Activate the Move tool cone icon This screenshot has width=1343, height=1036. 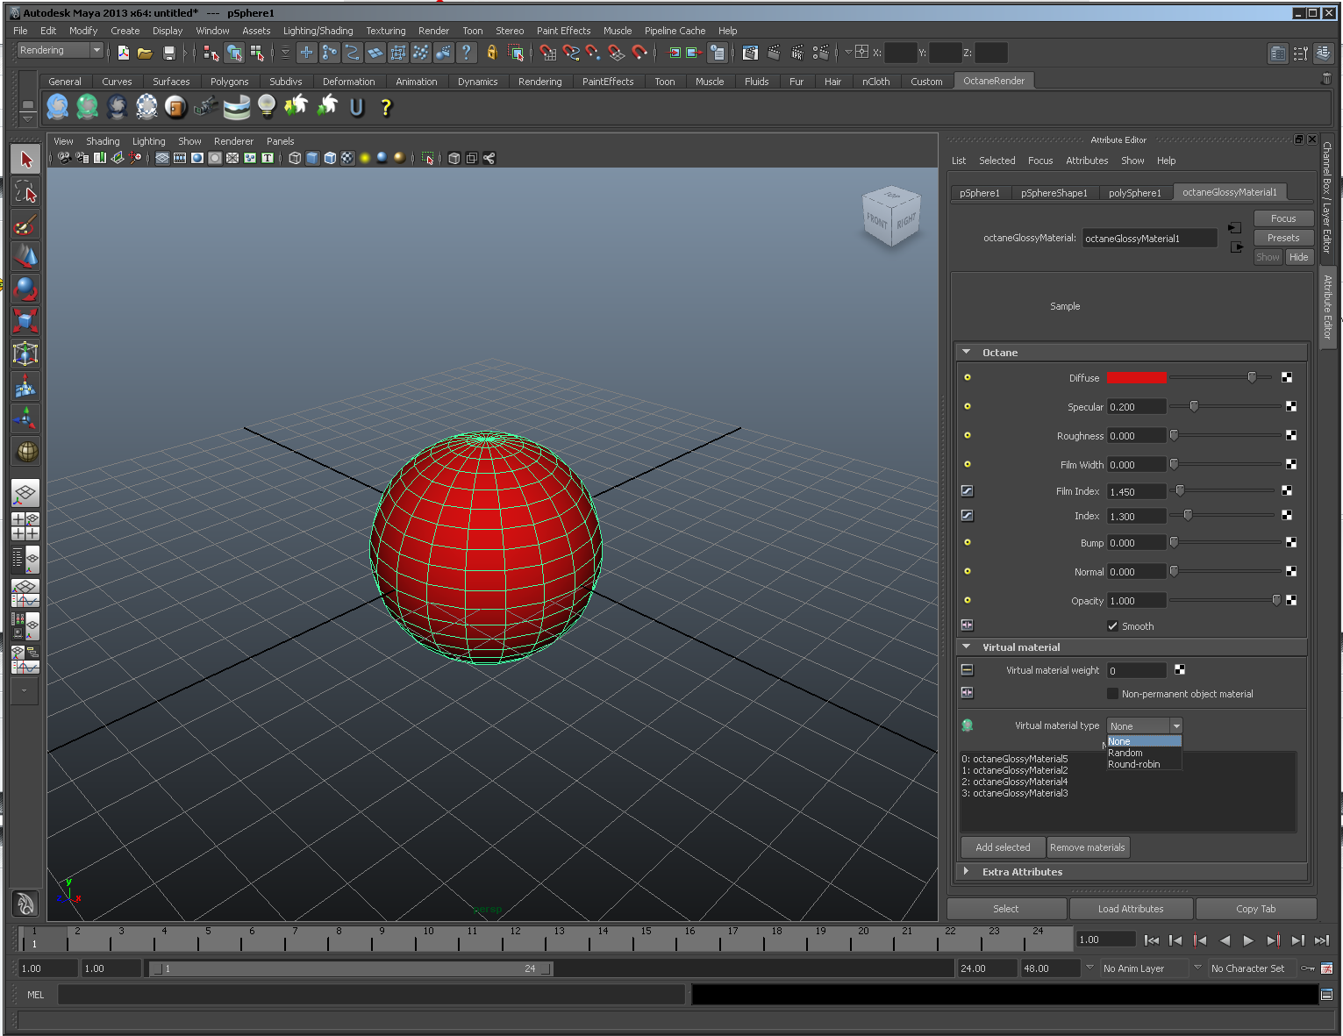pyautogui.click(x=25, y=256)
